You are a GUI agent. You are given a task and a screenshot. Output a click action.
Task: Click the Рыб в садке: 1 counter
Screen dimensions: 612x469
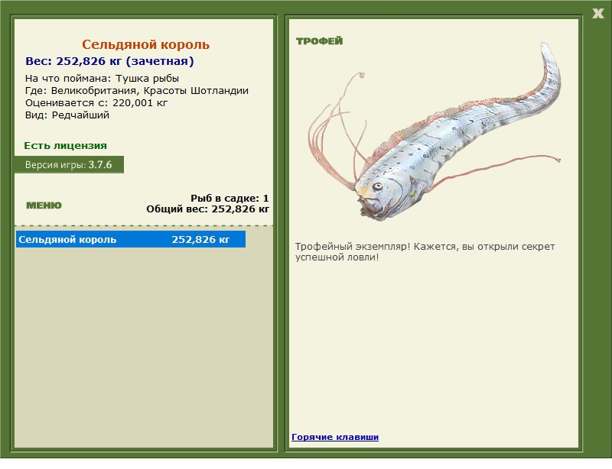[x=229, y=198]
